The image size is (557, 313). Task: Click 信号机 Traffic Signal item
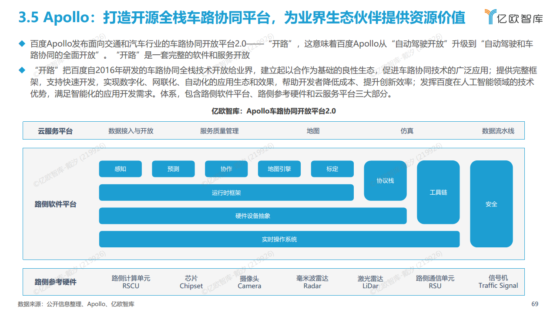click(498, 281)
